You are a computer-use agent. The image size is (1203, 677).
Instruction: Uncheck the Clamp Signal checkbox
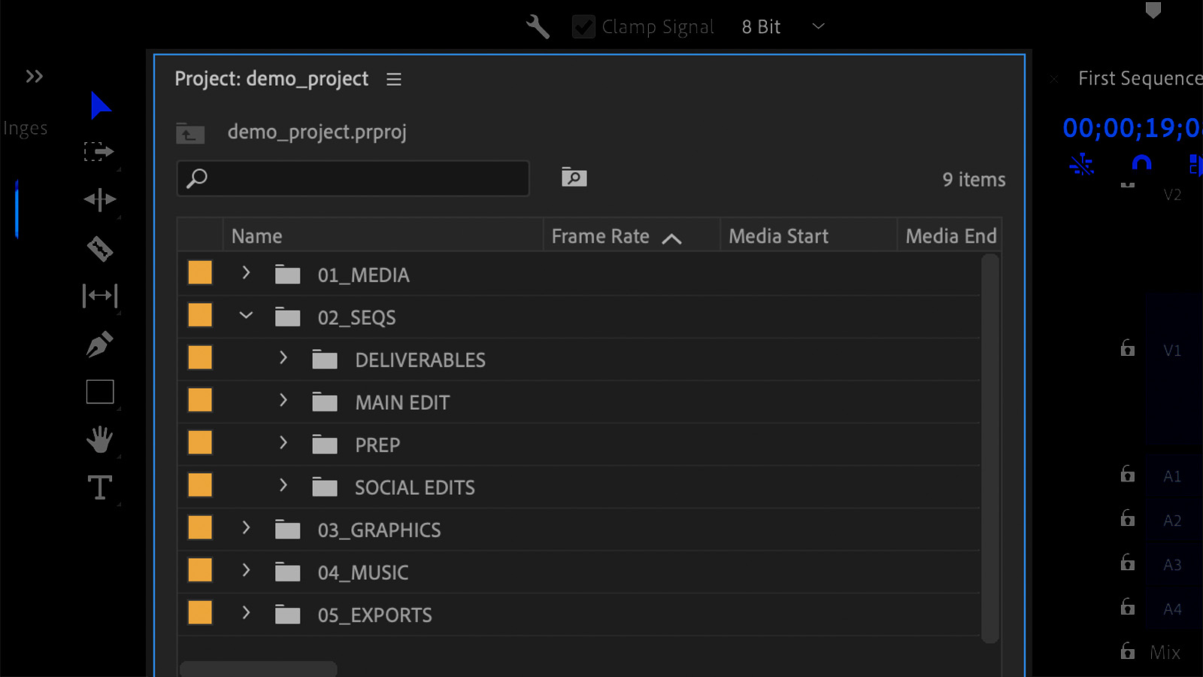[x=583, y=27]
